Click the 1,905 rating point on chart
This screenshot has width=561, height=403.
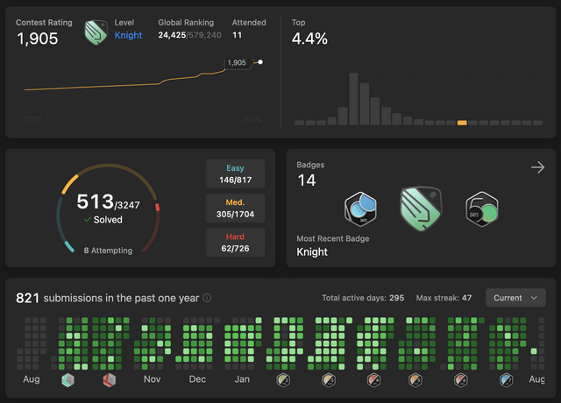(x=260, y=62)
